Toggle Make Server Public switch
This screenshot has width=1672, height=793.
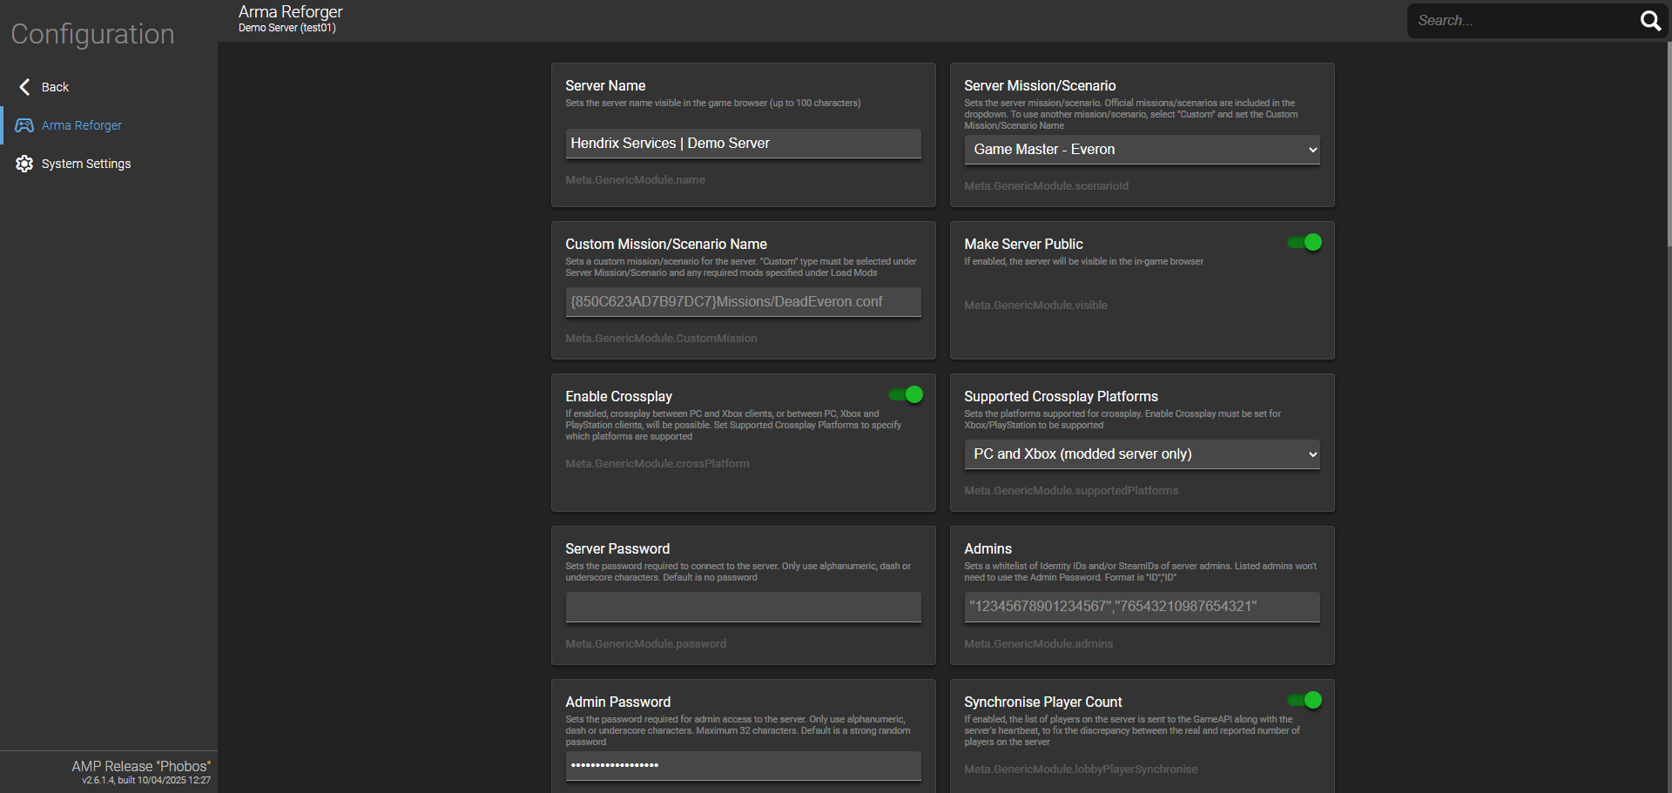point(1305,243)
